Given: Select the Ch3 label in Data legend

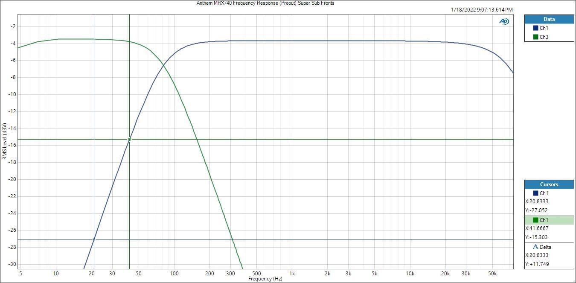Looking at the screenshot, I should [x=544, y=37].
